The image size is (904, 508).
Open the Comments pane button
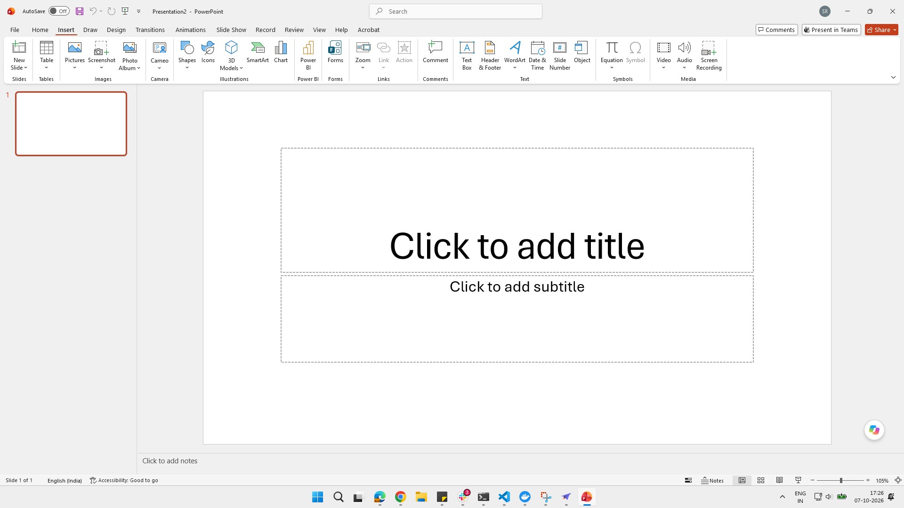coord(776,30)
